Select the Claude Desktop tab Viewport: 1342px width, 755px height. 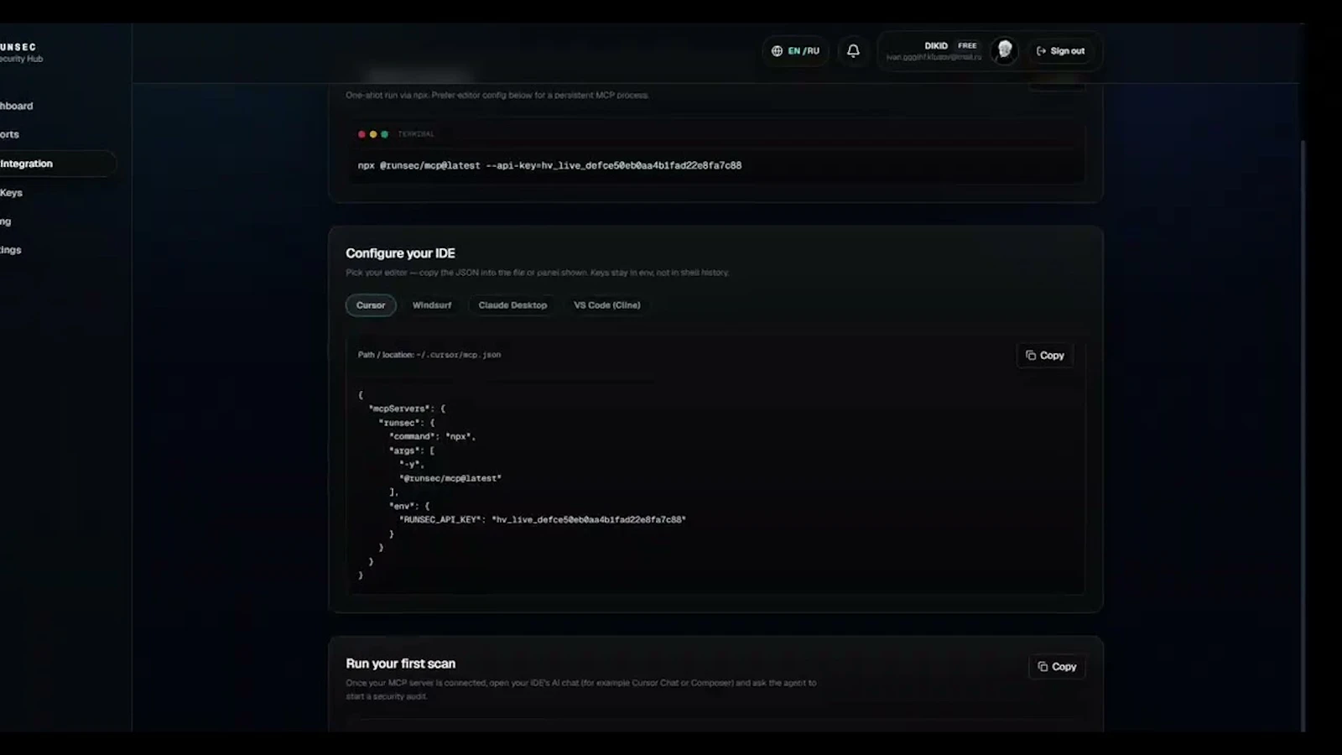tap(512, 305)
